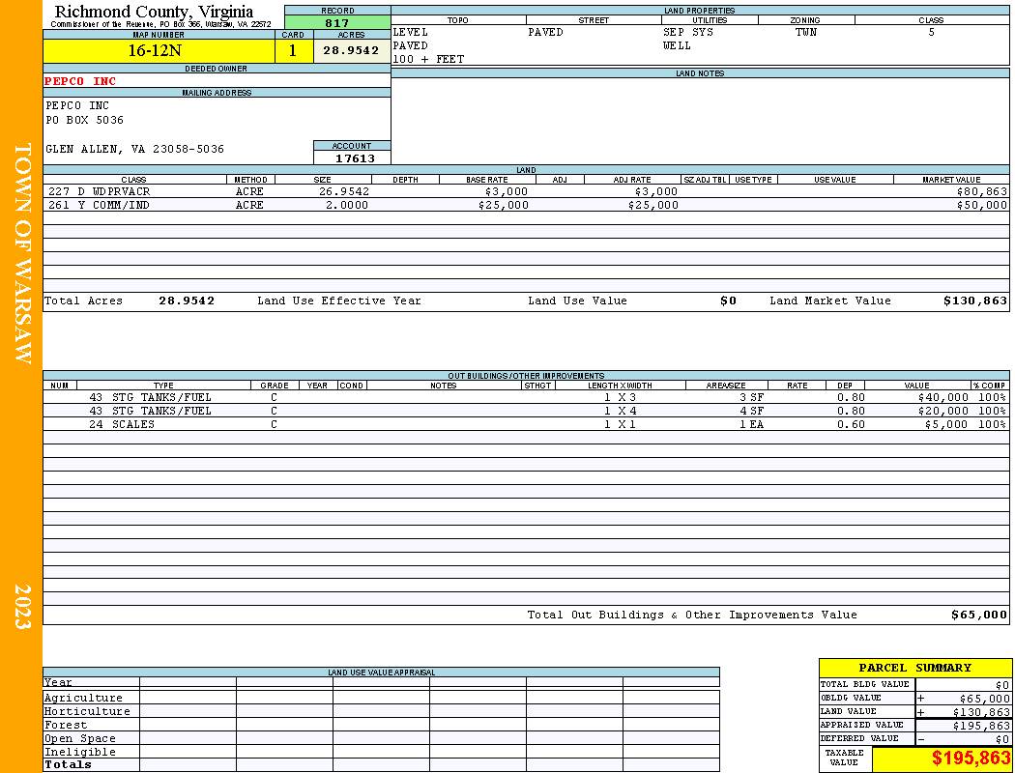1015x773 pixels.
Task: Select mailing address line PO BOX 5036
Action: click(x=85, y=120)
